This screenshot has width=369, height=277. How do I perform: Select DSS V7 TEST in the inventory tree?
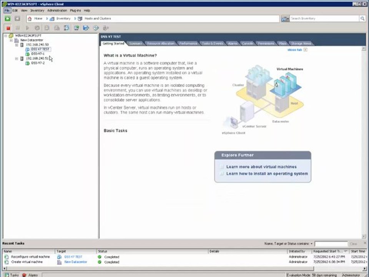(x=40, y=49)
